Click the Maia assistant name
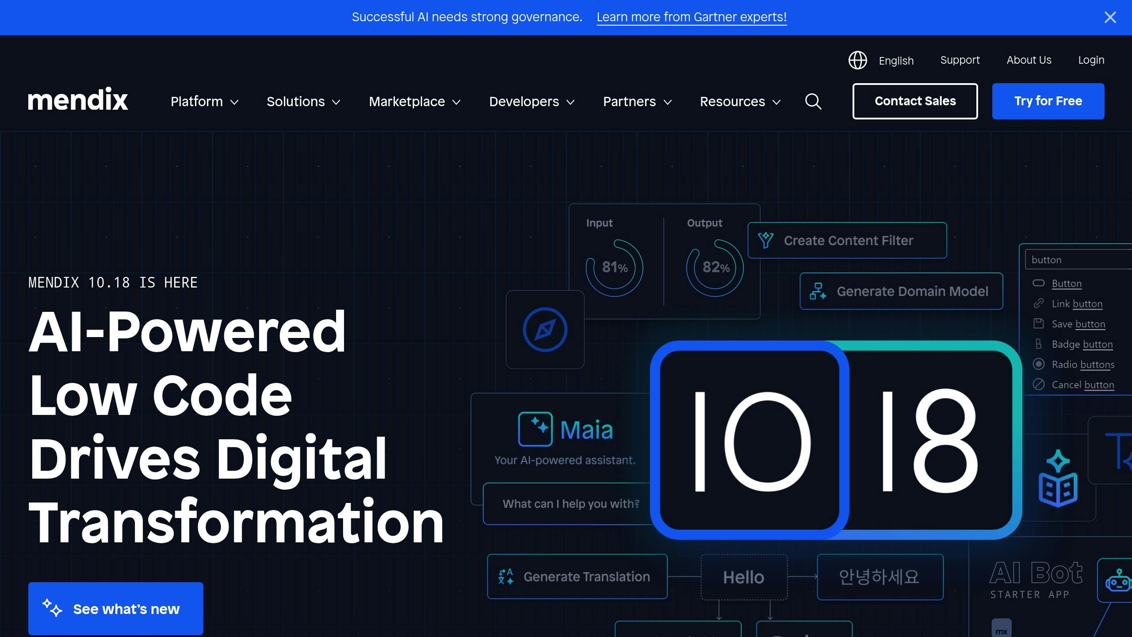1132x637 pixels. [586, 430]
